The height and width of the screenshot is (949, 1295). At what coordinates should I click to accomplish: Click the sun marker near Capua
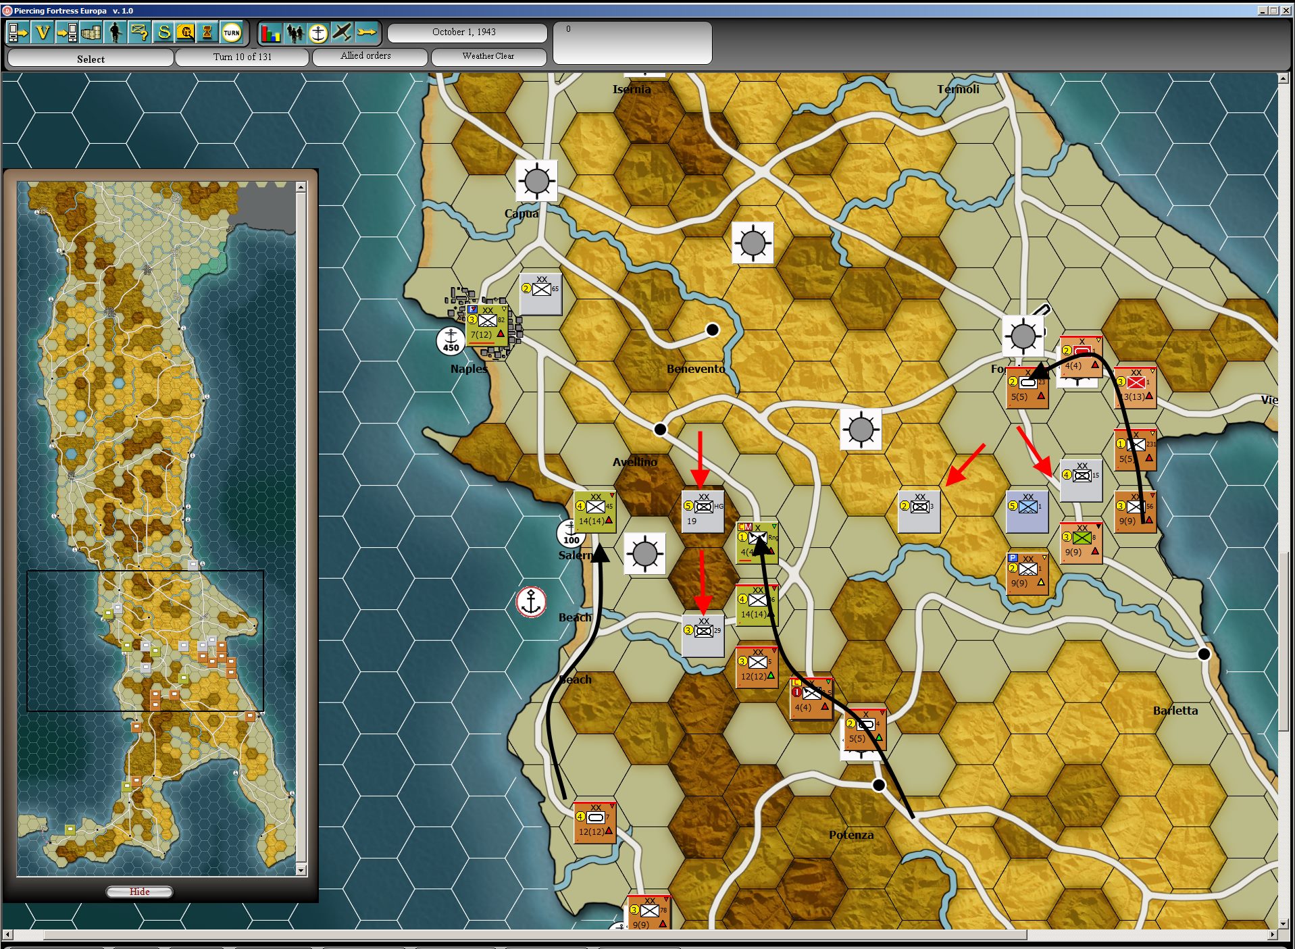[536, 180]
